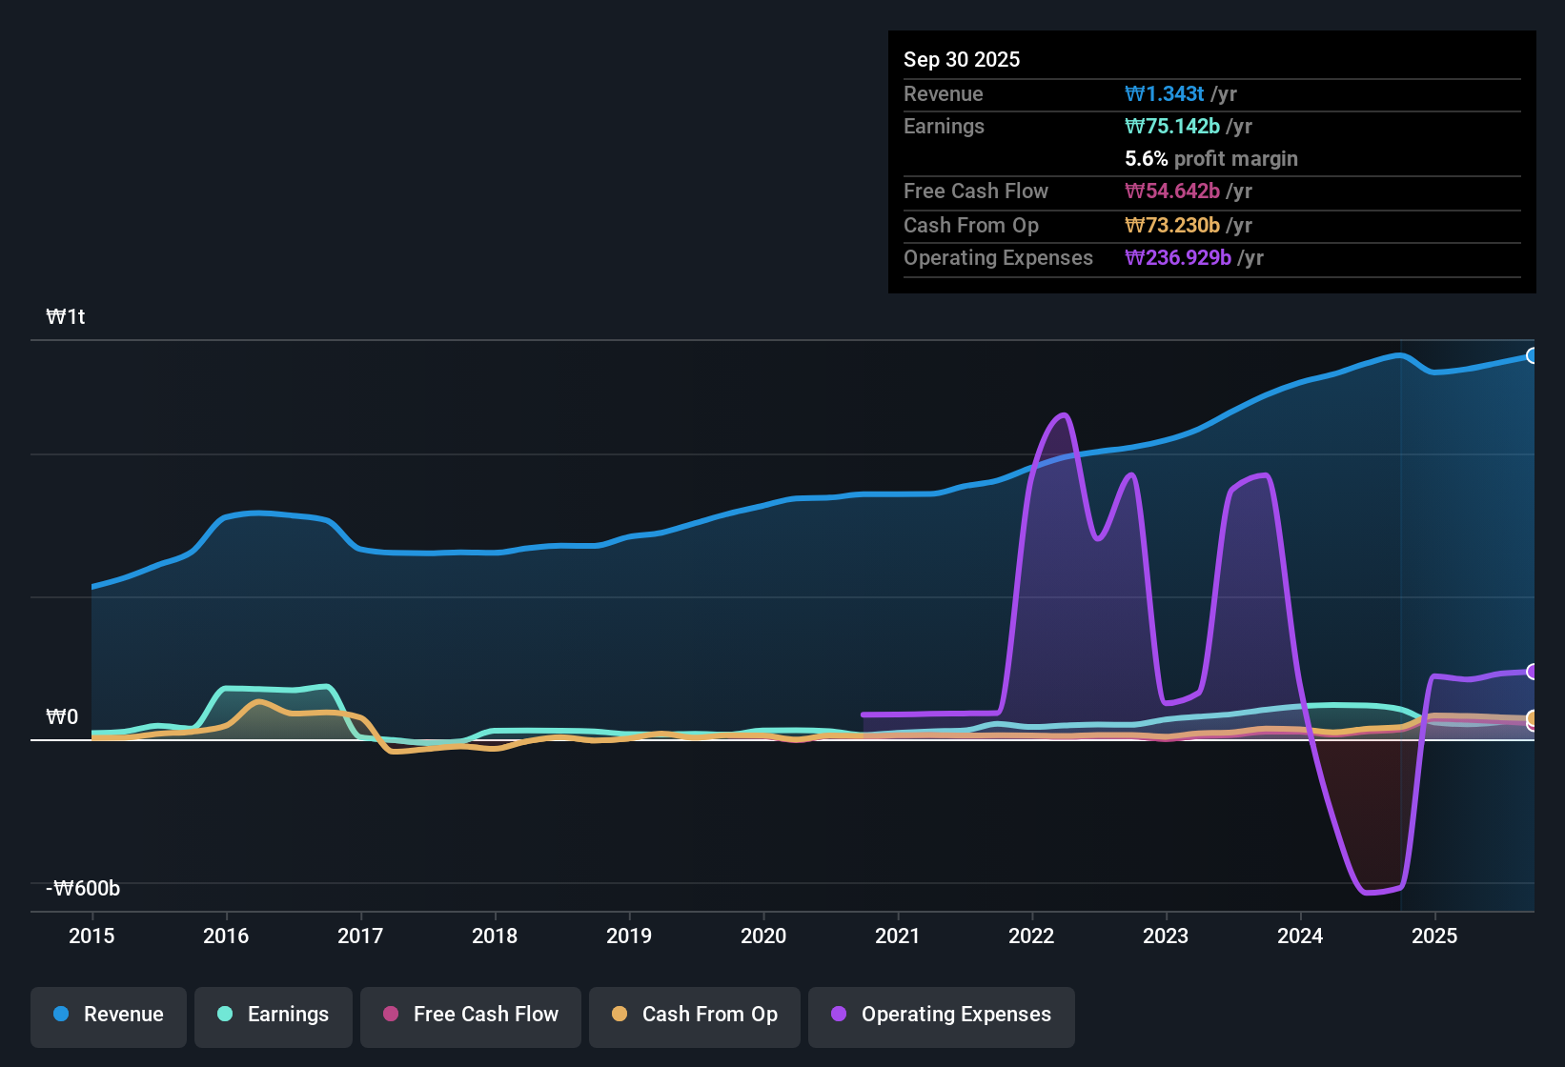The height and width of the screenshot is (1067, 1565).
Task: Toggle the Revenue series visibility
Action: [x=108, y=1015]
